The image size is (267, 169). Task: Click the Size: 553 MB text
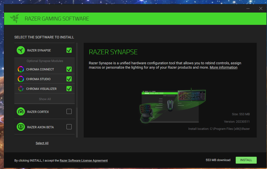[x=241, y=114]
